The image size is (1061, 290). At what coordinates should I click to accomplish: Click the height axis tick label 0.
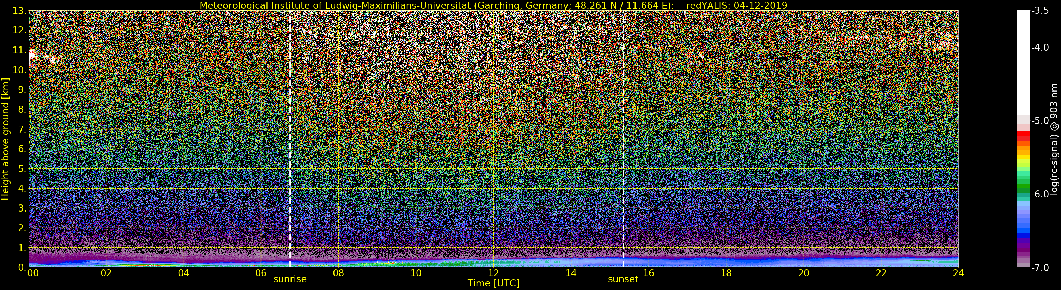pos(22,267)
